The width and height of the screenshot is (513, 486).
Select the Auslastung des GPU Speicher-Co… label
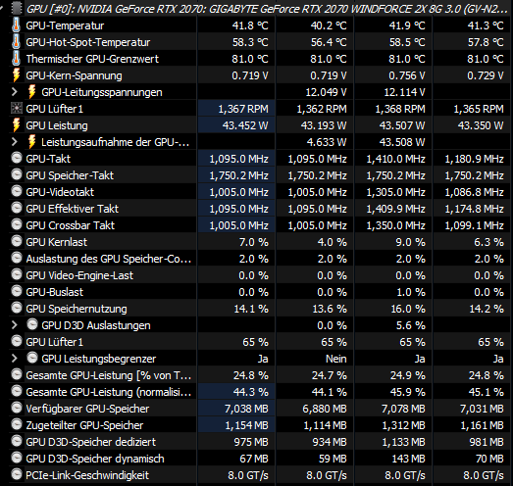(x=109, y=259)
